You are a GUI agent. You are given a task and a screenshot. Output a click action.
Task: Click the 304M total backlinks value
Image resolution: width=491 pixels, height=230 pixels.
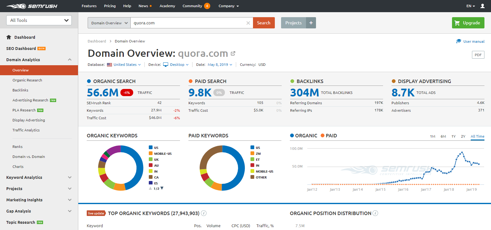point(304,93)
